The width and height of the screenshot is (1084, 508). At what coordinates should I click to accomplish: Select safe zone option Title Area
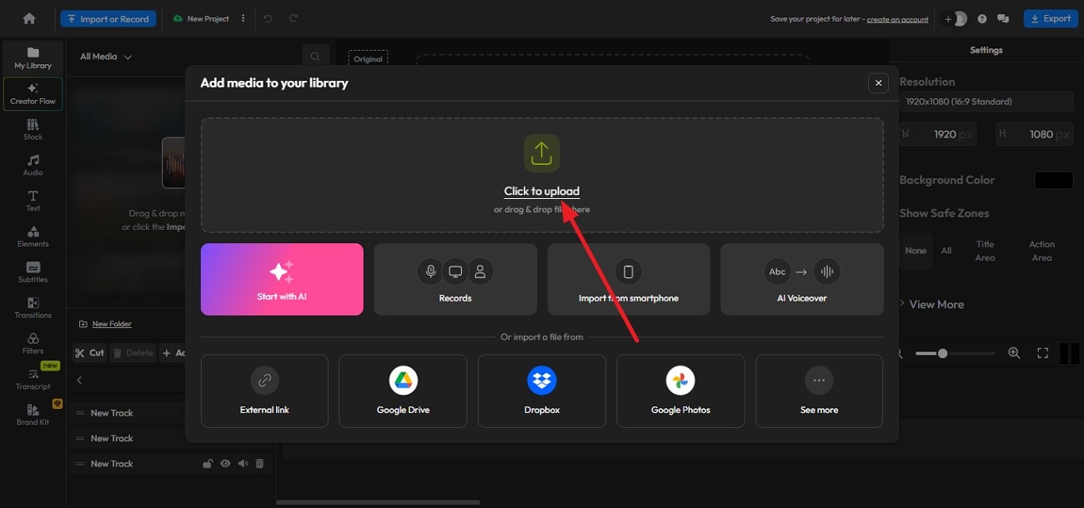[986, 252]
